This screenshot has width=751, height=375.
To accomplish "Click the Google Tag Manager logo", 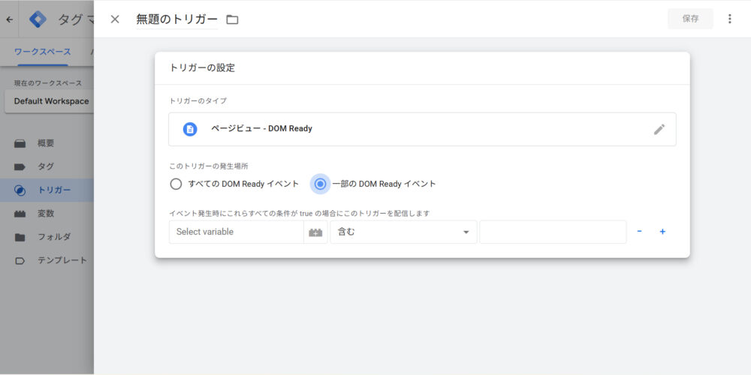I will pos(38,19).
